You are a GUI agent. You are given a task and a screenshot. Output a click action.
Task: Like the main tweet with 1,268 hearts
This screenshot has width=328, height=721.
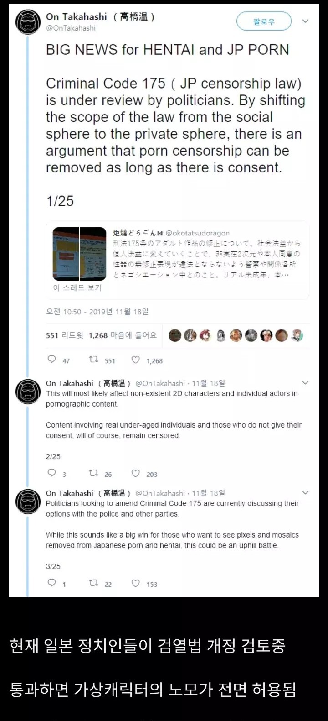[x=136, y=360]
